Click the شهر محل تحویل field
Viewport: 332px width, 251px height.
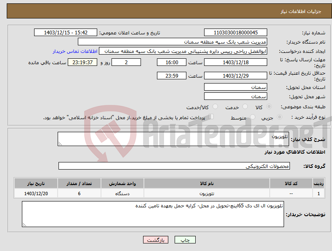[236, 97]
